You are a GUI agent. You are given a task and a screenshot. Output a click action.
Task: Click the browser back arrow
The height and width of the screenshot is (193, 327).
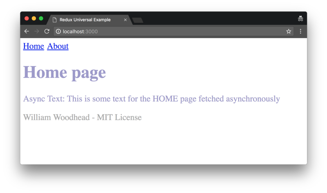click(27, 31)
